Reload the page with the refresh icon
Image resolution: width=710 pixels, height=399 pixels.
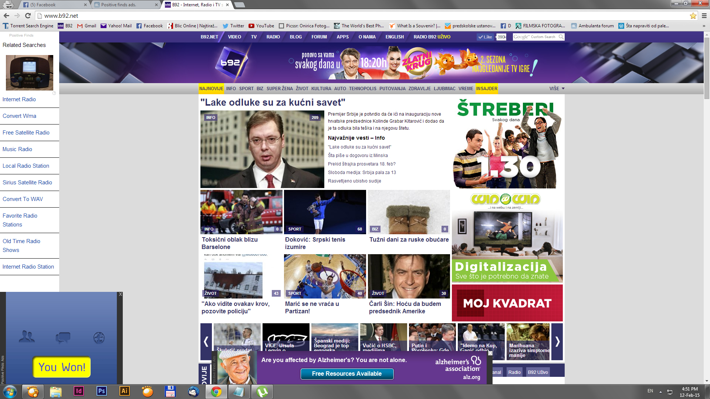click(x=28, y=16)
